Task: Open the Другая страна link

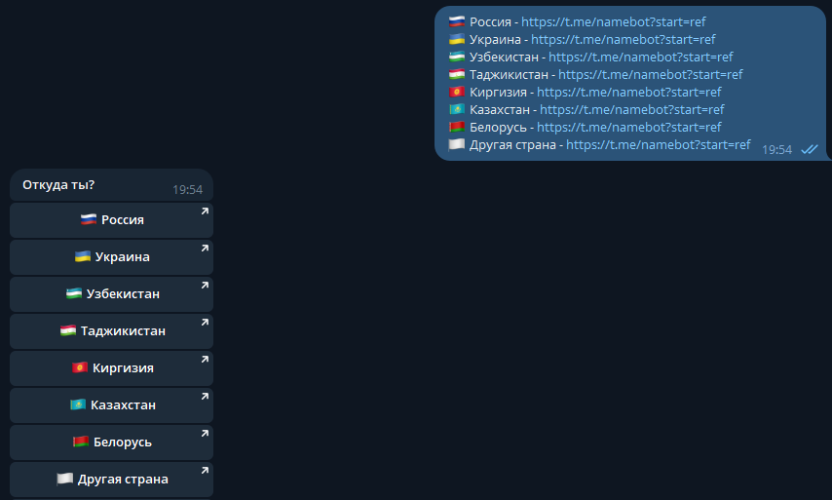Action: point(659,144)
